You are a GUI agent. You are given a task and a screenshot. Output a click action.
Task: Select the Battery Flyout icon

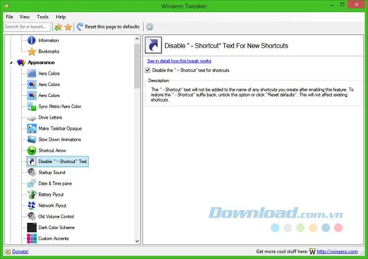coord(32,194)
